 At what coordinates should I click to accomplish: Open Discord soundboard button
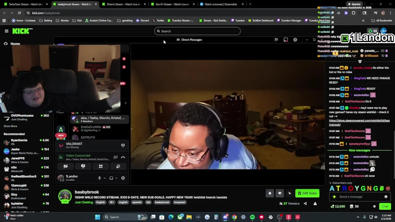(118, 166)
